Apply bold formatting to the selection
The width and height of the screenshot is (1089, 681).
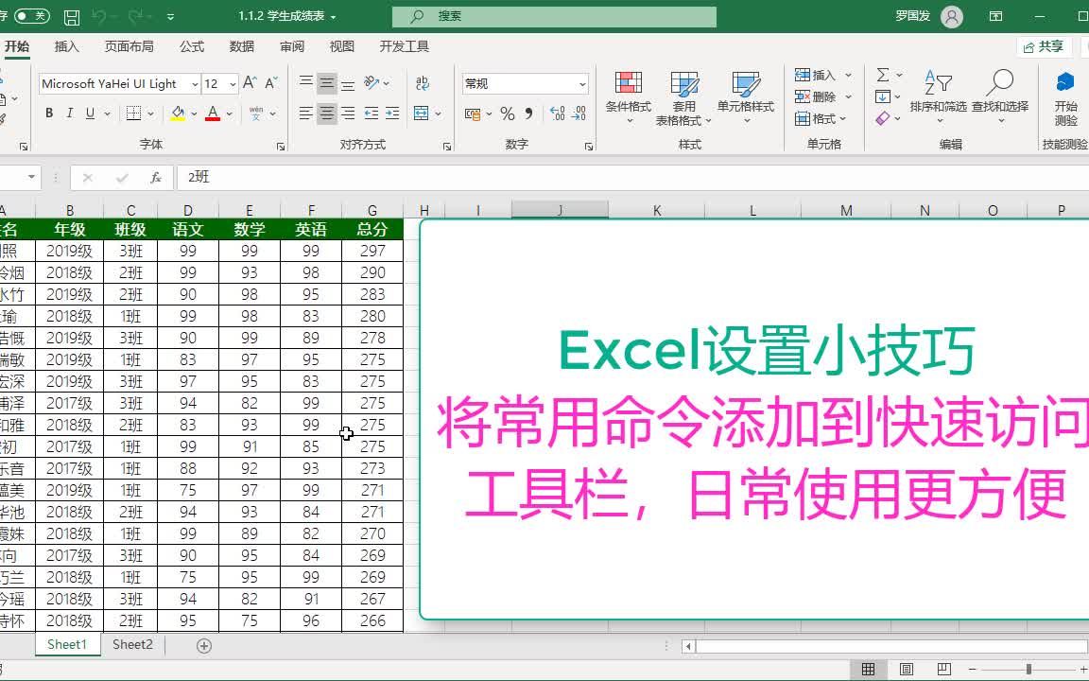[x=47, y=113]
